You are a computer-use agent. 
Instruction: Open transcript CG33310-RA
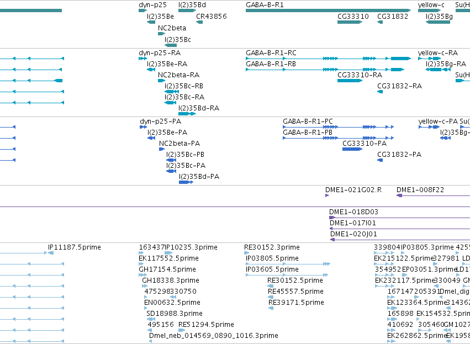(360, 75)
